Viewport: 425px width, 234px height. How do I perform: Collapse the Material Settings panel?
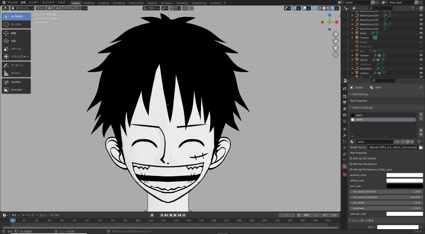[x=351, y=108]
